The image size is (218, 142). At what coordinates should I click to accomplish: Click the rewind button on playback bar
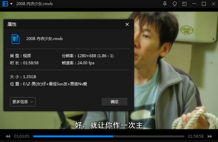[x=8, y=136]
